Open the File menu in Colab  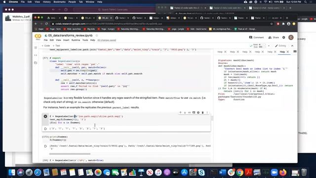point(46,40)
